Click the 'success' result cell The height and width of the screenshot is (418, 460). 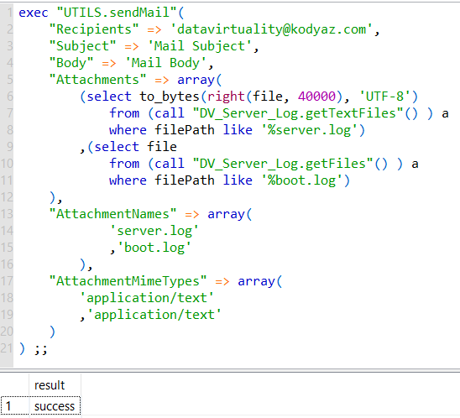(55, 406)
